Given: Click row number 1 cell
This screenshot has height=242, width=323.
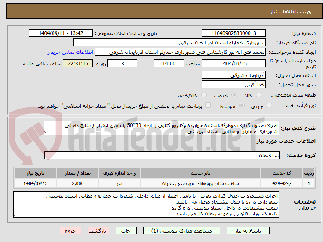Looking at the screenshot, I should [x=309, y=183].
